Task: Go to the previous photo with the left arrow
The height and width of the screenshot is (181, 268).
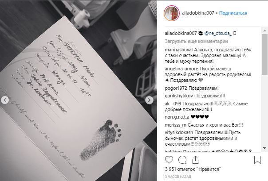Action: click(5, 100)
